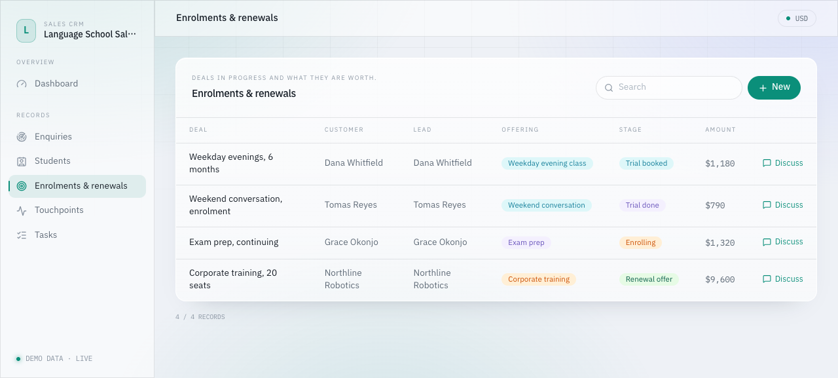This screenshot has height=378, width=838.
Task: Open deal Exam prep, continuing
Action: pos(234,242)
